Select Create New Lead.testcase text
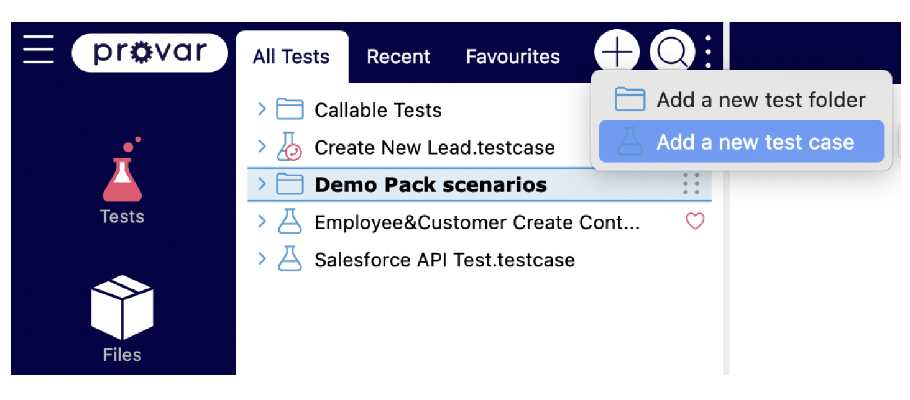 [x=434, y=147]
